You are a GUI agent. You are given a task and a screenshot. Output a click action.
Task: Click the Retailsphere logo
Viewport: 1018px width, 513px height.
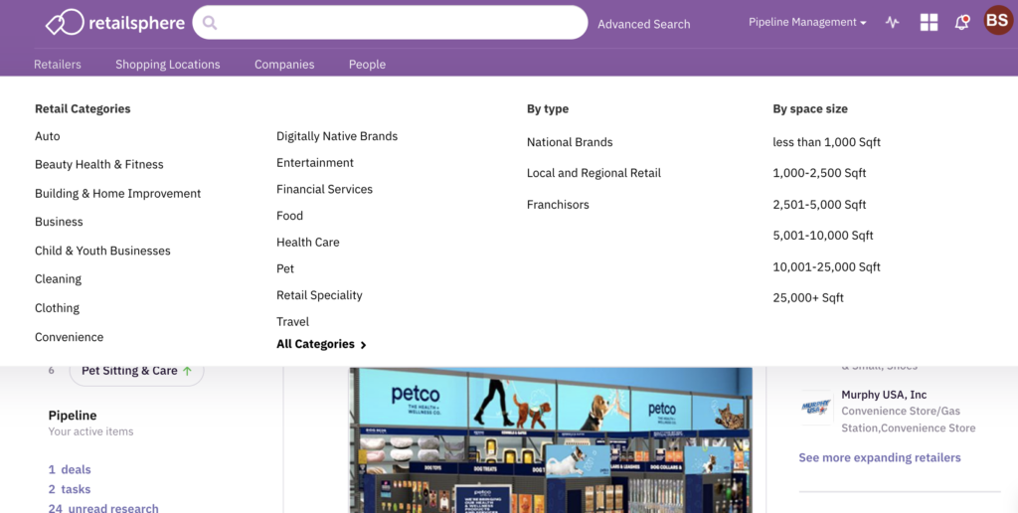(115, 23)
